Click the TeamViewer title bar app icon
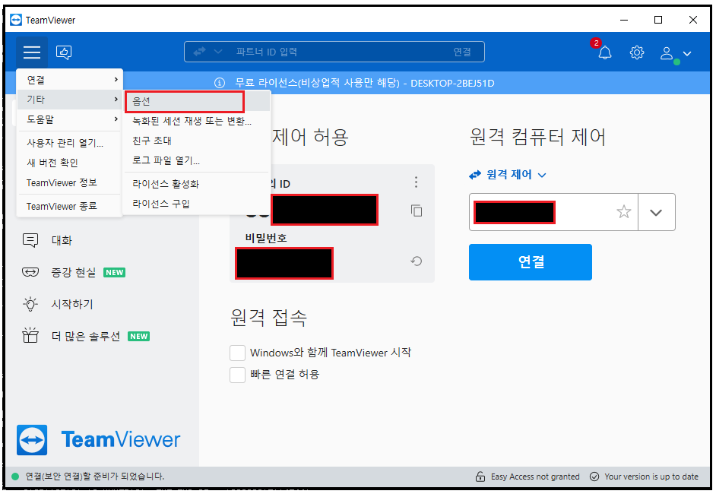Screen dimensions: 716x494 [16, 20]
